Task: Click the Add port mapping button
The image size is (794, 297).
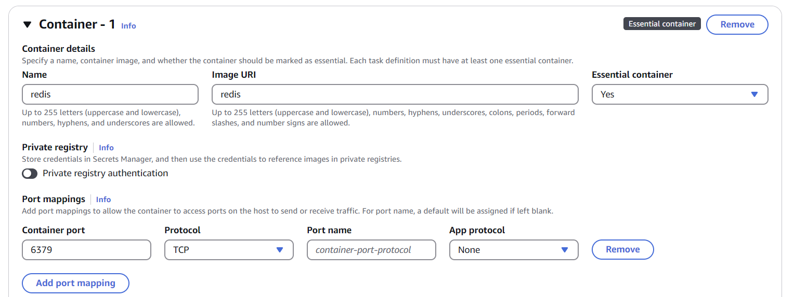Action: click(75, 283)
